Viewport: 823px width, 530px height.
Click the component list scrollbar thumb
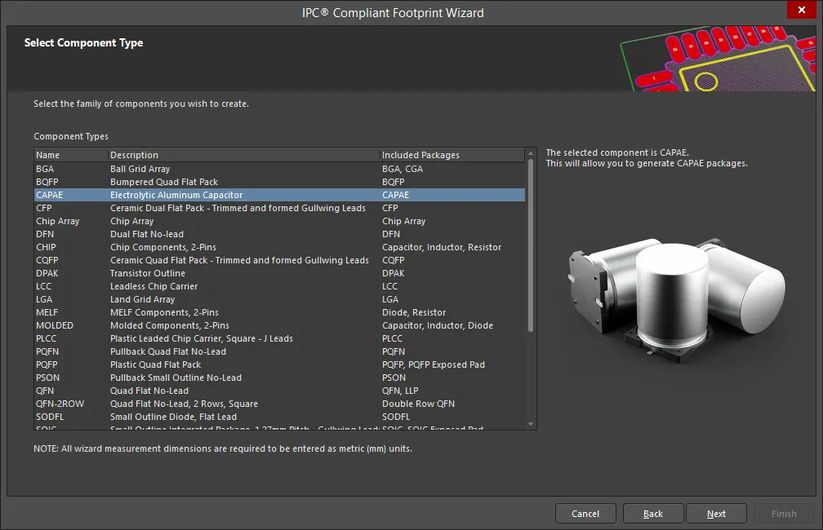tap(531, 245)
